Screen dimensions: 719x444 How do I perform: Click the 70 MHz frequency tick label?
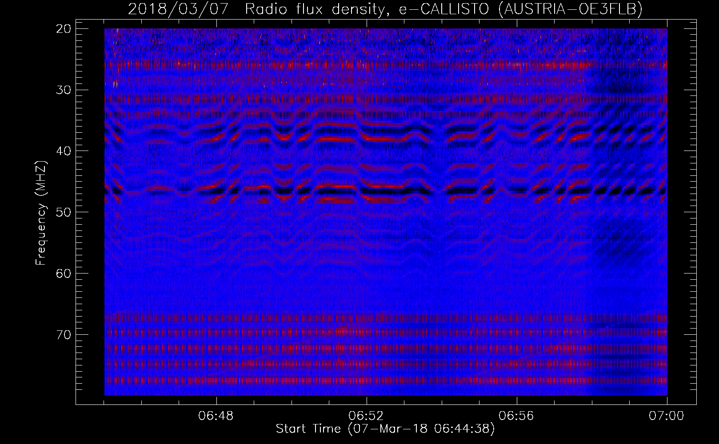point(64,334)
